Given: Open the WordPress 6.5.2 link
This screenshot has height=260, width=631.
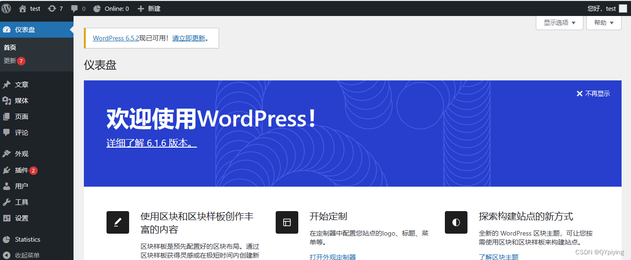Looking at the screenshot, I should 116,38.
